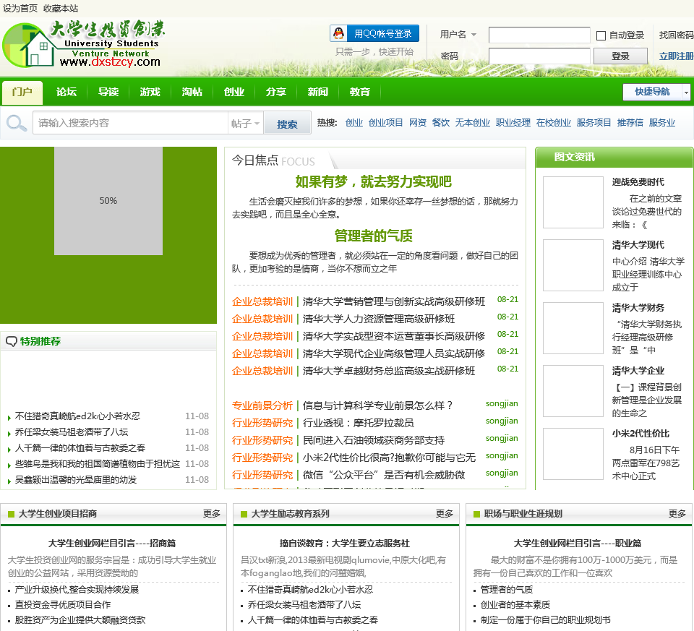Open 清华大学企业 article title
Image resolution: width=694 pixels, height=631 pixels.
(638, 370)
